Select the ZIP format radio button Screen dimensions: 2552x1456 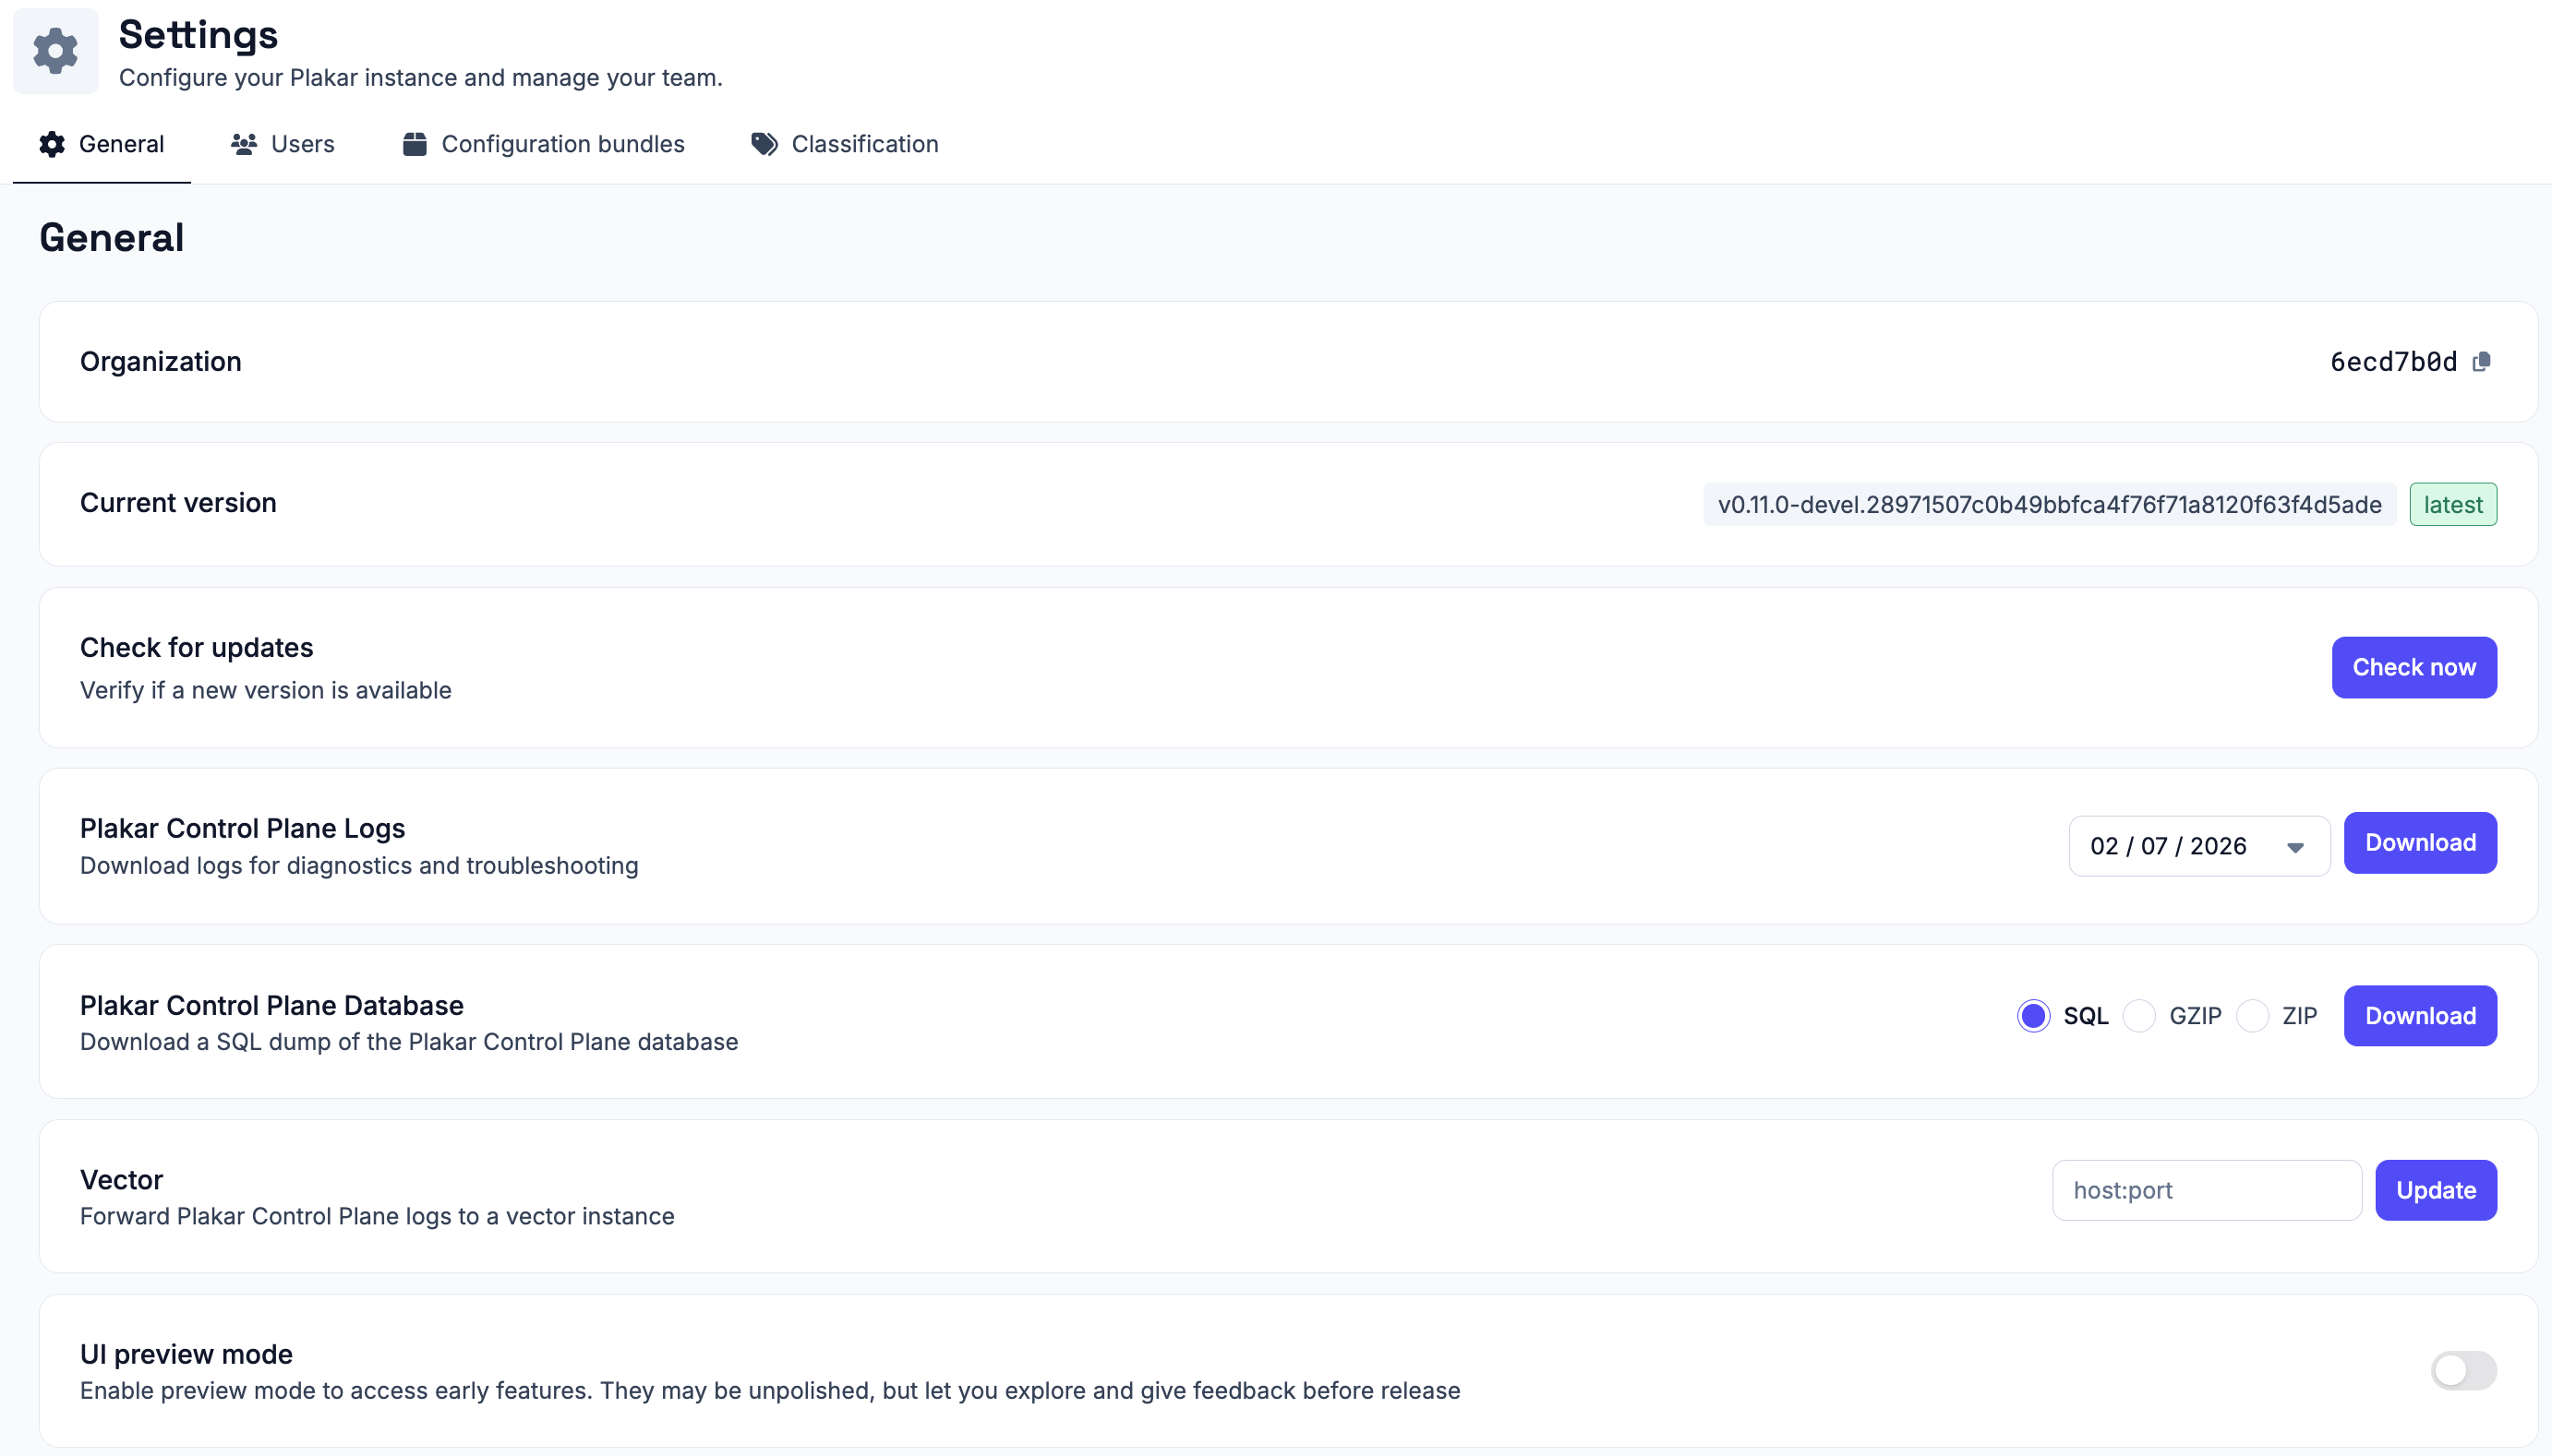click(x=2252, y=1016)
